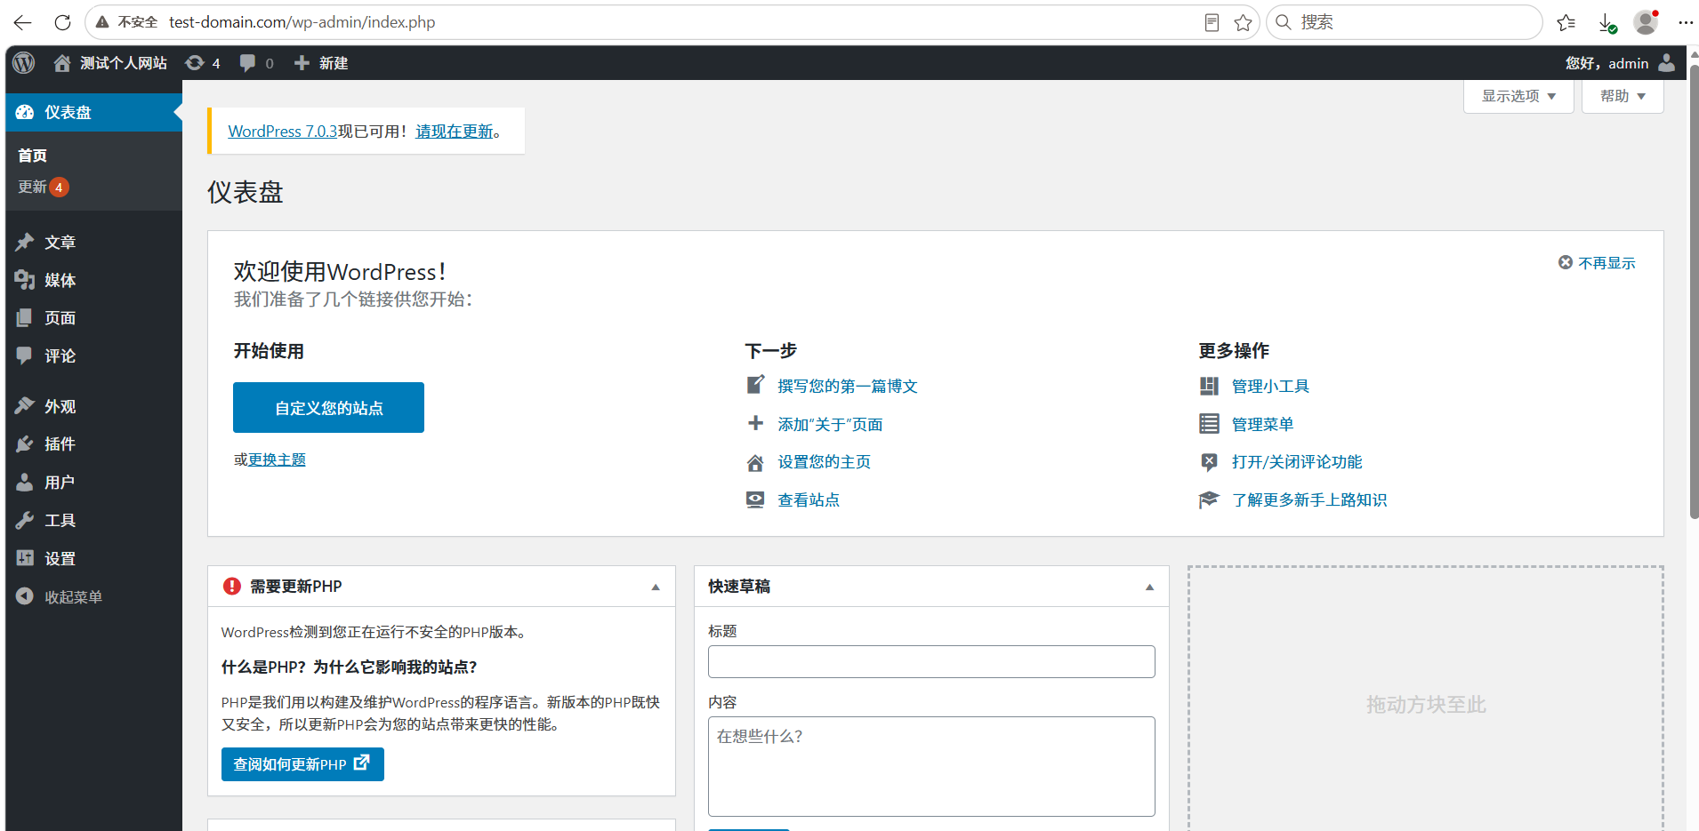Follow the WordPress 7.0.3 link
The width and height of the screenshot is (1699, 831).
pyautogui.click(x=283, y=131)
